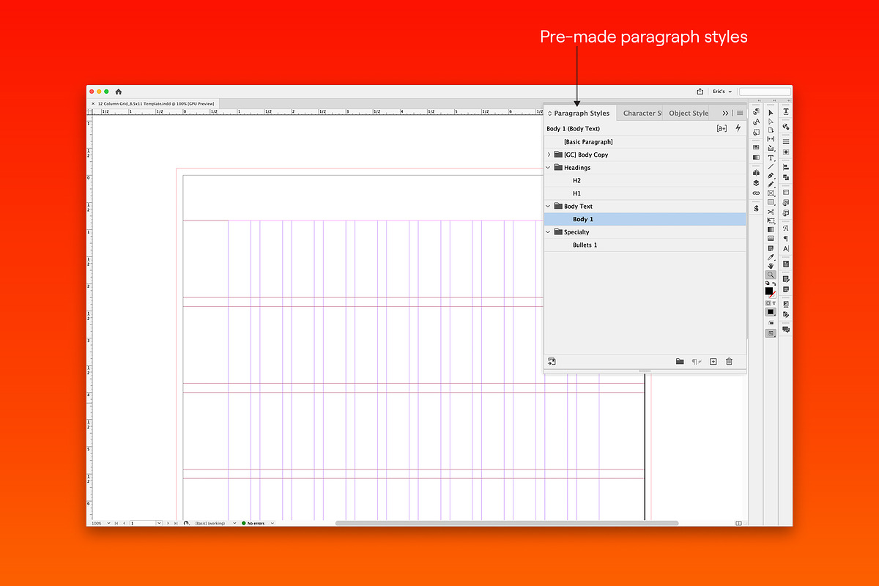This screenshot has width=879, height=586.
Task: Select the Note tool
Action: 771,248
